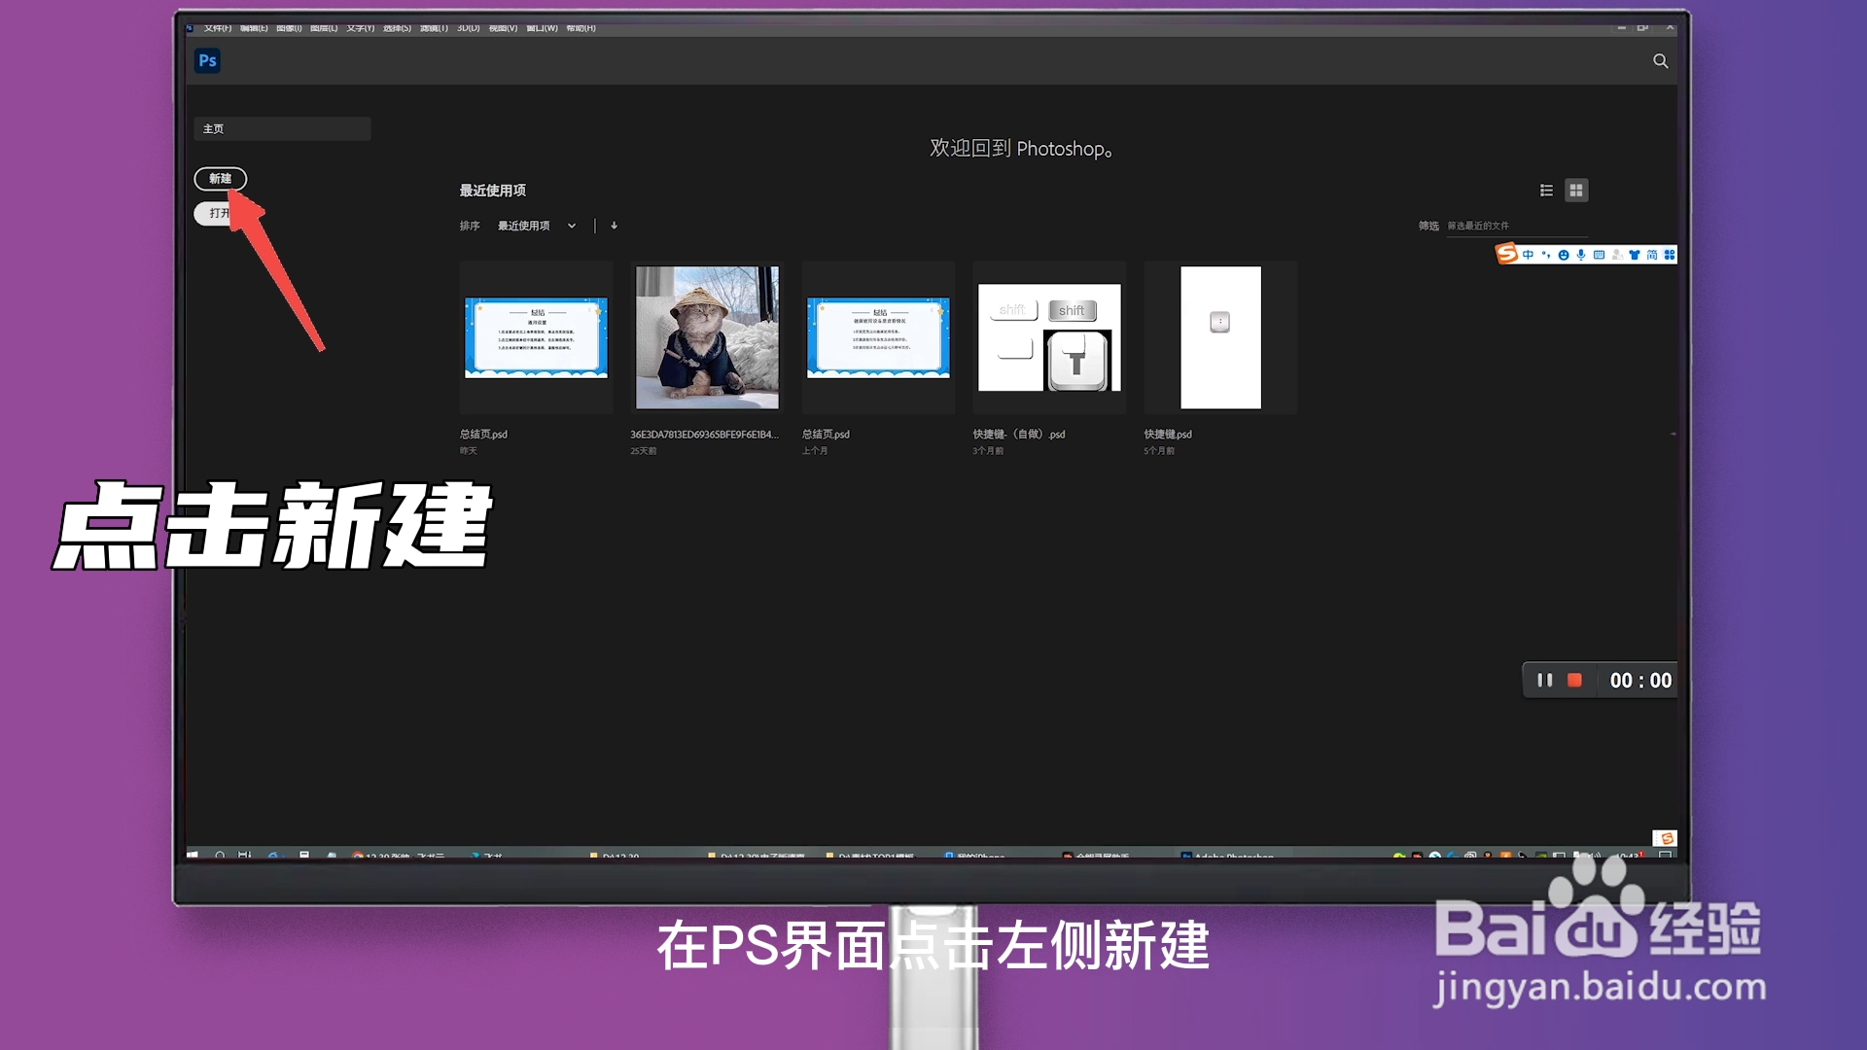The height and width of the screenshot is (1050, 1867).
Task: Click the Ps logo icon
Action: pos(207,60)
